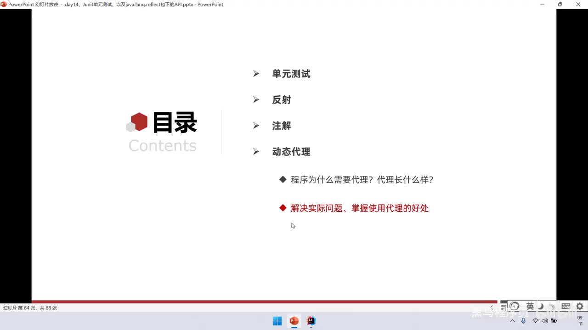Open the clock and date panel
Viewport: 588px width, 330px height.
tap(580, 321)
